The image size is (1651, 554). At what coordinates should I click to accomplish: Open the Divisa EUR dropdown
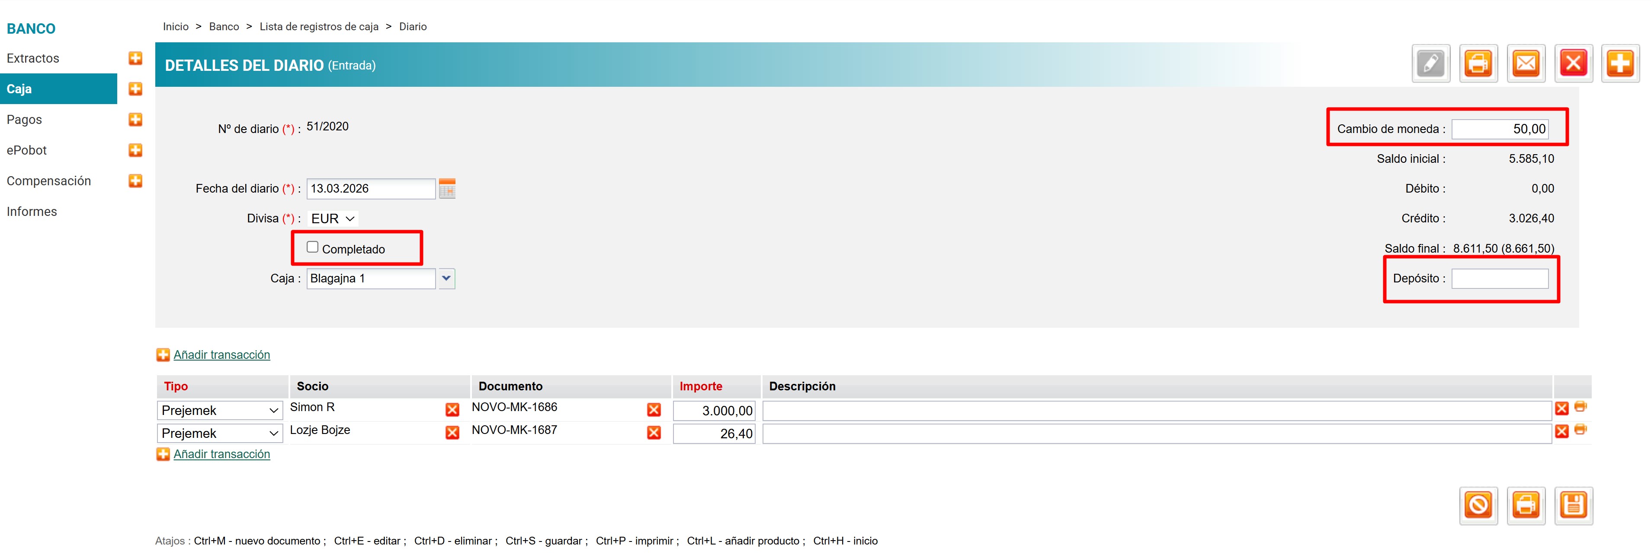point(333,219)
